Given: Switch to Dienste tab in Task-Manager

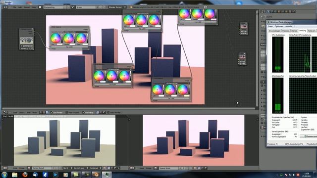Looking at the screenshot, I should pos(294,31).
